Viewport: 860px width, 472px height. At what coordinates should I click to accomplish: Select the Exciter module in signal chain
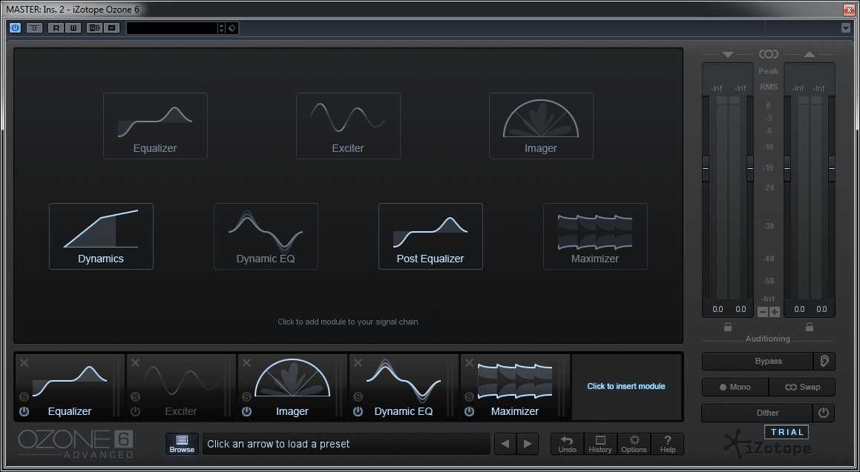point(181,387)
